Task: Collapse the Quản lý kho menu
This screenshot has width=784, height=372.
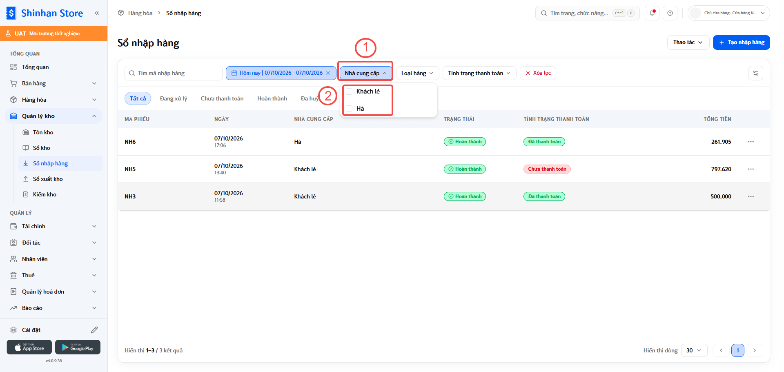Action: 54,116
